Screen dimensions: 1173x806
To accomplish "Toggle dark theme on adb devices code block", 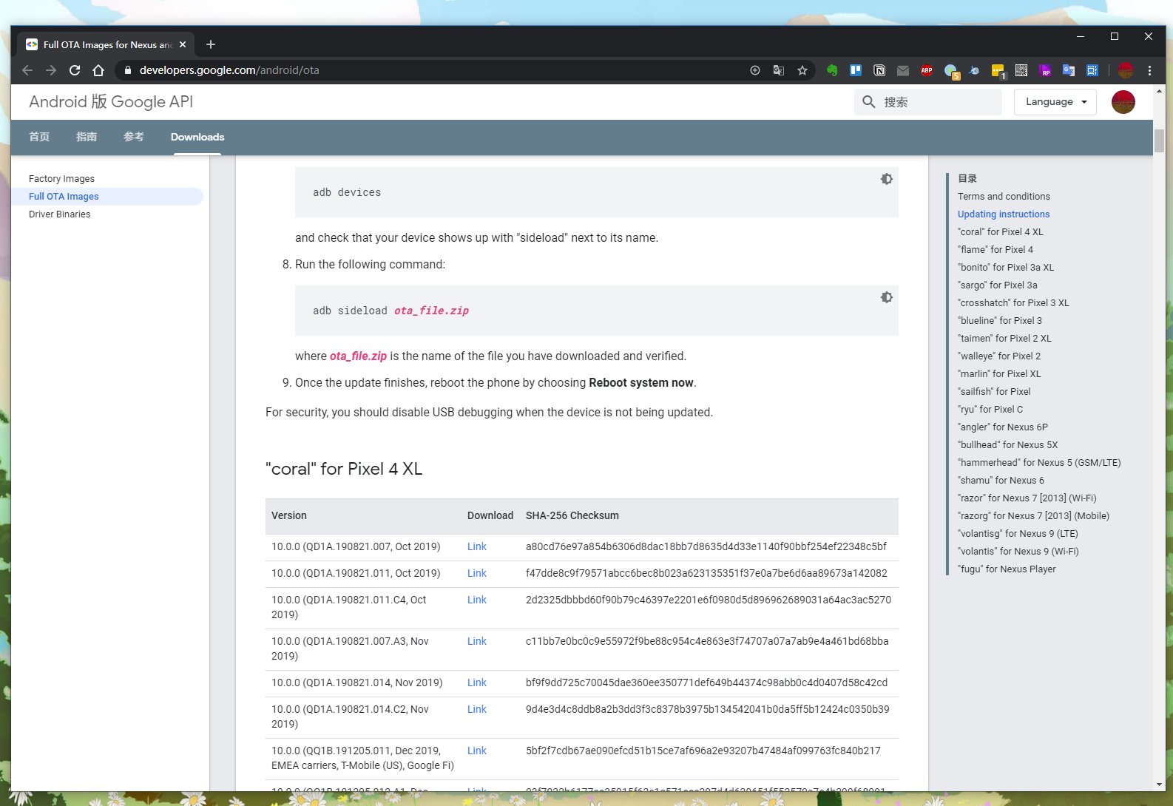I will (x=886, y=179).
